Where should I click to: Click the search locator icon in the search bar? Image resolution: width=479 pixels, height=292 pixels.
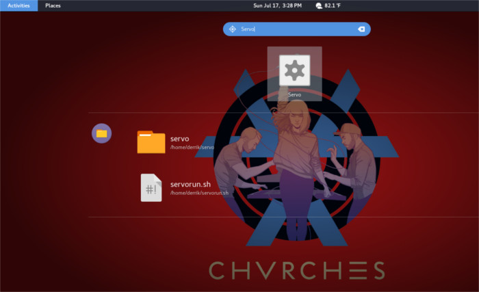pyautogui.click(x=233, y=29)
